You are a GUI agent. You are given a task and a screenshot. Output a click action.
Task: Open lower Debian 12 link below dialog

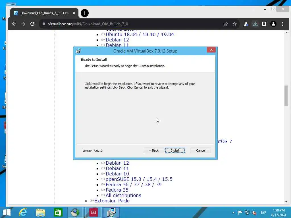tap(117, 163)
